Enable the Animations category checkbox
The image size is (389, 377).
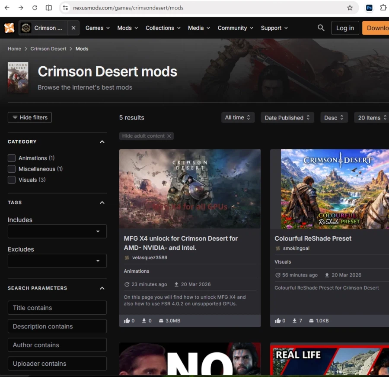pos(12,158)
